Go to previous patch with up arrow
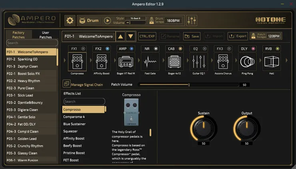The image size is (296, 169). (x=120, y=36)
